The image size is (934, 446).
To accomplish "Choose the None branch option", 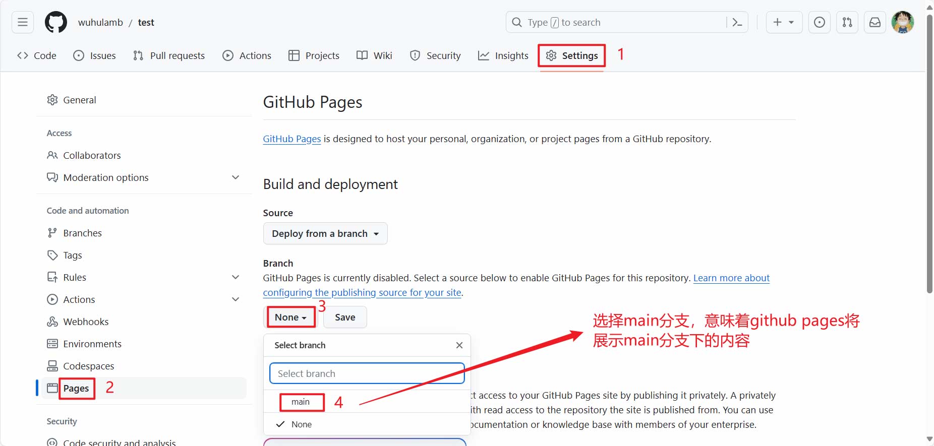I will tap(367, 424).
